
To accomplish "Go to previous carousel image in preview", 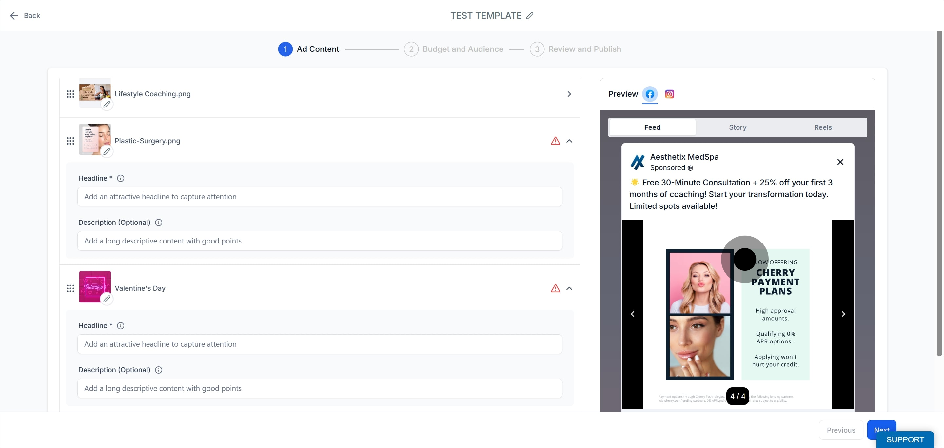I will (x=633, y=314).
